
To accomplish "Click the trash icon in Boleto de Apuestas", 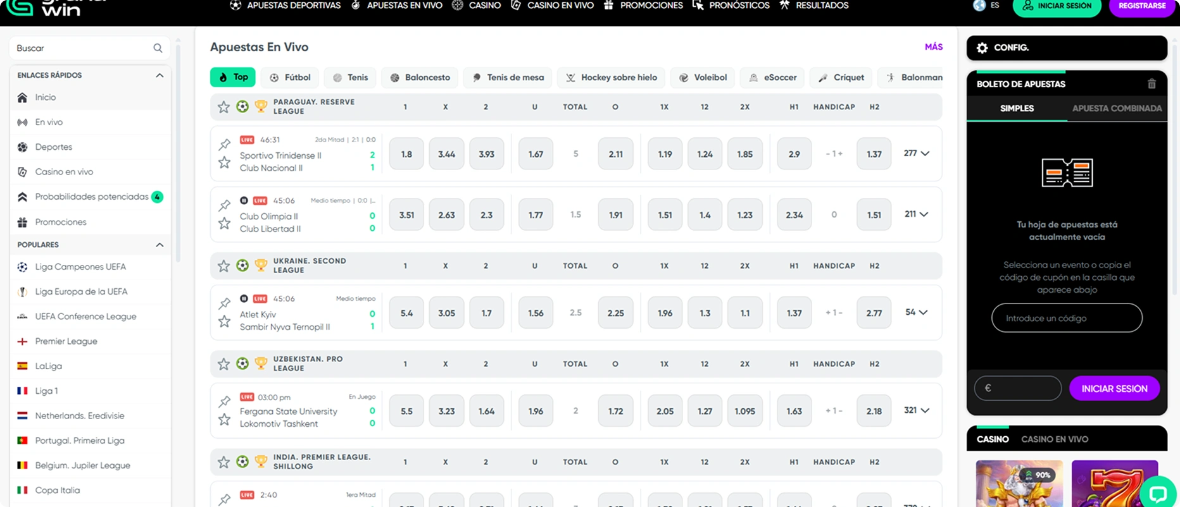I will click(1152, 84).
